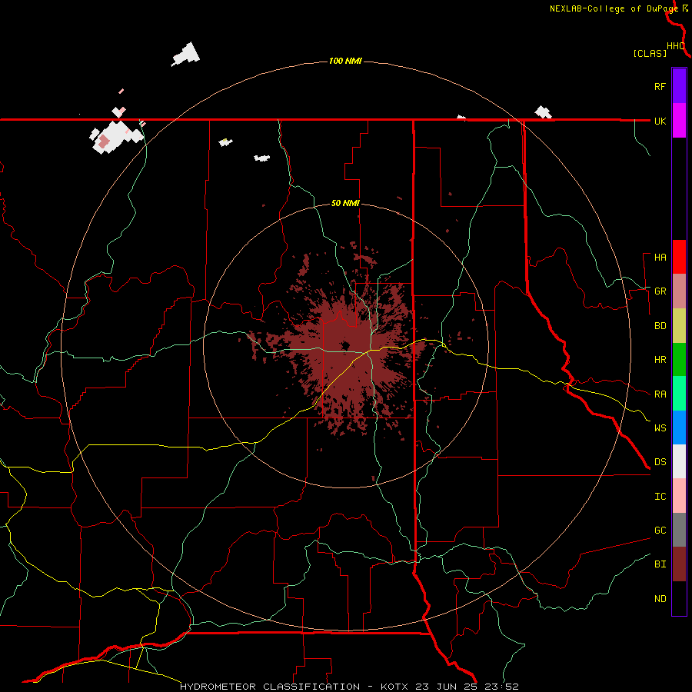
Task: Click the DS legend label
Action: click(x=660, y=462)
